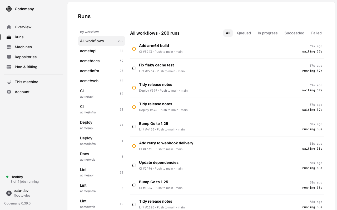Click waiting icon for Deploy #676 run

tap(134, 107)
